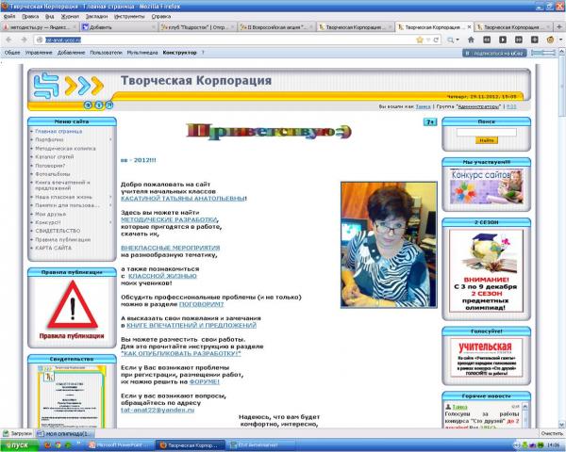Open КАРТА САЙТА in the site menu

[53, 248]
